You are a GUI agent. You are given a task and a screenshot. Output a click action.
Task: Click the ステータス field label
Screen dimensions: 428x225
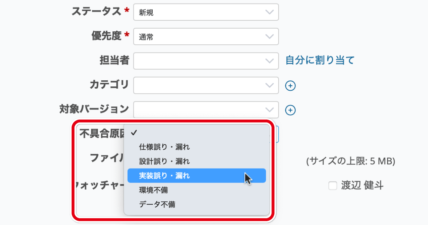click(x=97, y=12)
